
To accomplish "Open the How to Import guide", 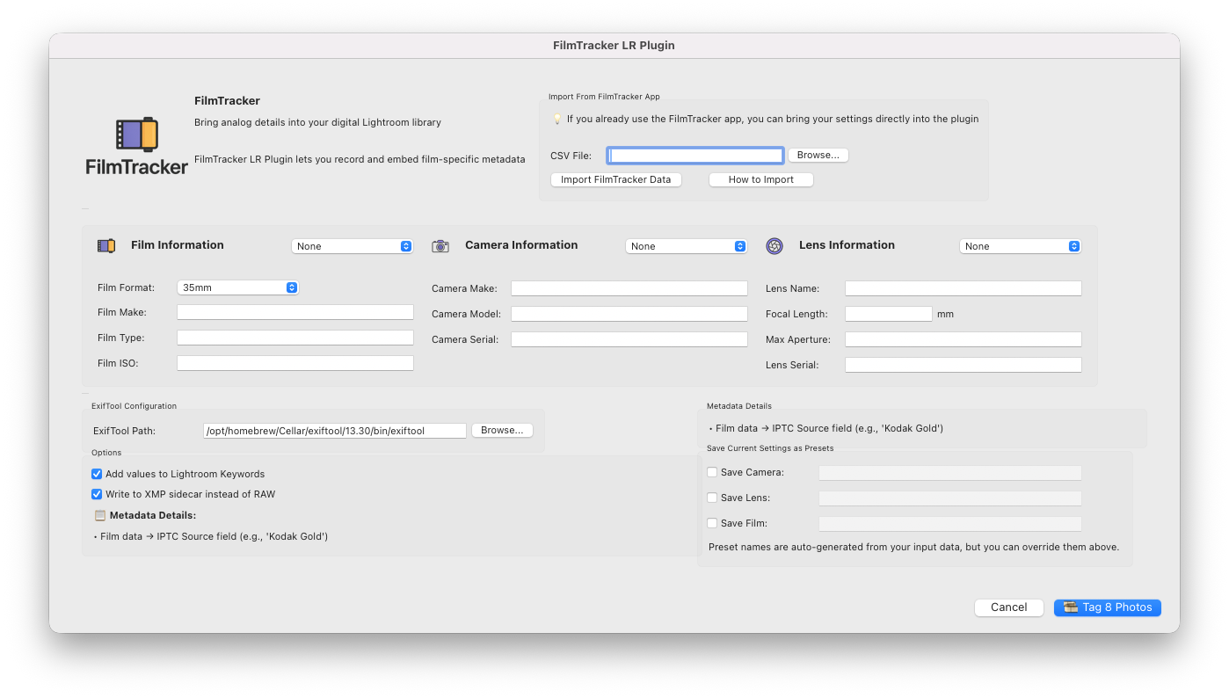I will (x=760, y=179).
